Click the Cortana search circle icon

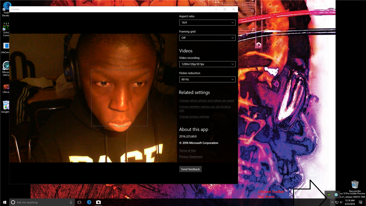click(x=13, y=202)
